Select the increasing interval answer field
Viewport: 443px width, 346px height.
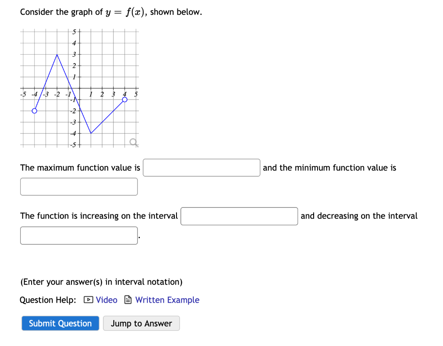point(239,216)
